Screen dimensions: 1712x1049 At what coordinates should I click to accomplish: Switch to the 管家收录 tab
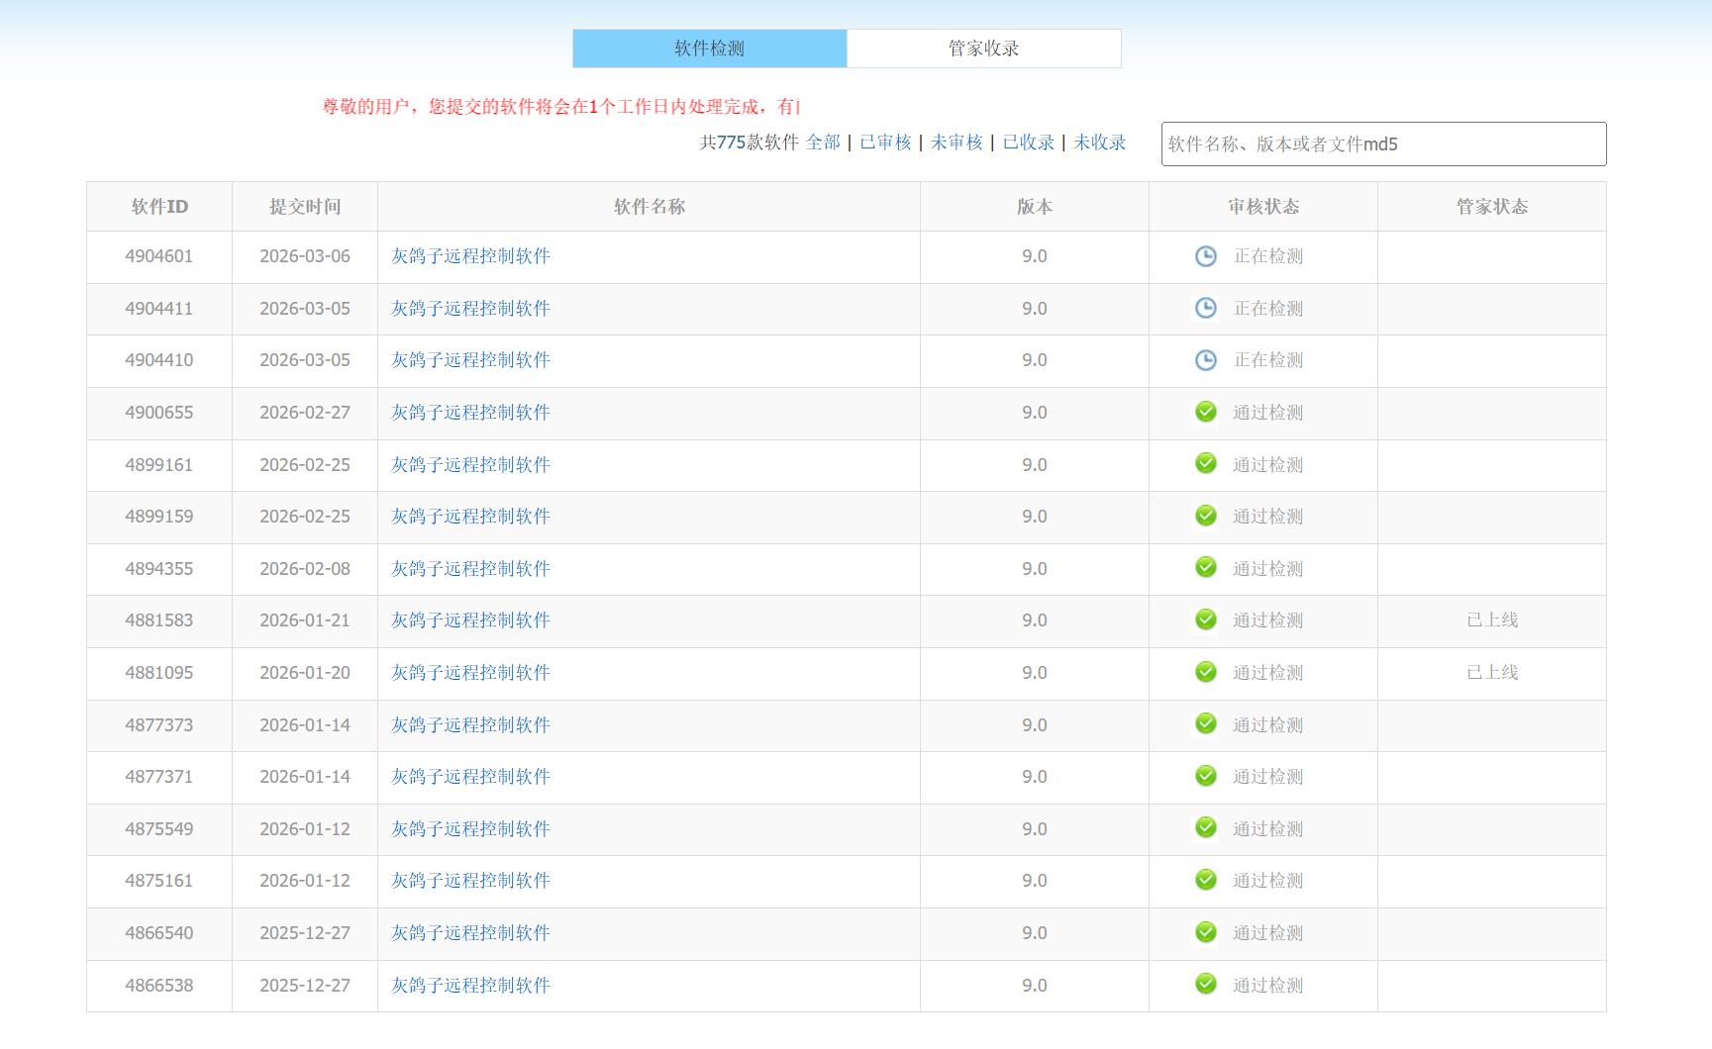[983, 48]
